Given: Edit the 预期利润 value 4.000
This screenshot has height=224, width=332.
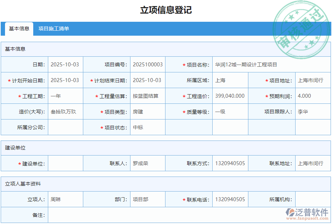Looking at the screenshot, I should 313,96.
